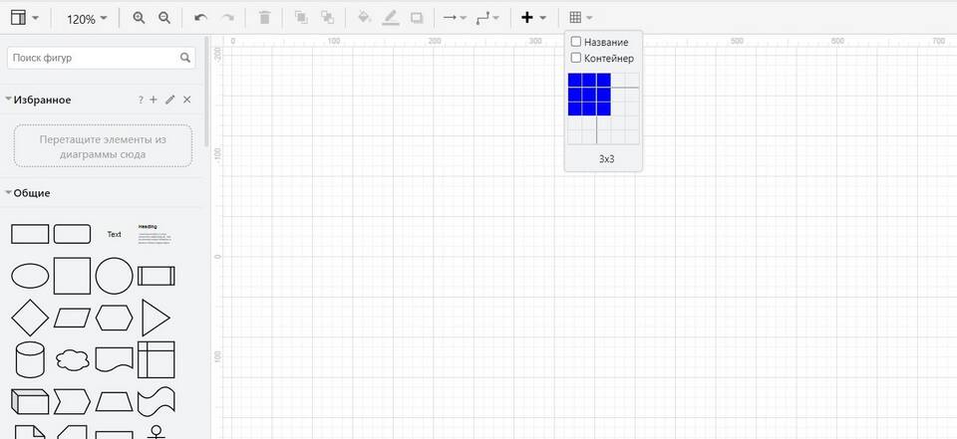Redo the last undone action

point(227,18)
